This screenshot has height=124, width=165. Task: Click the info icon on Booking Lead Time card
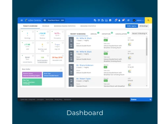48,43
